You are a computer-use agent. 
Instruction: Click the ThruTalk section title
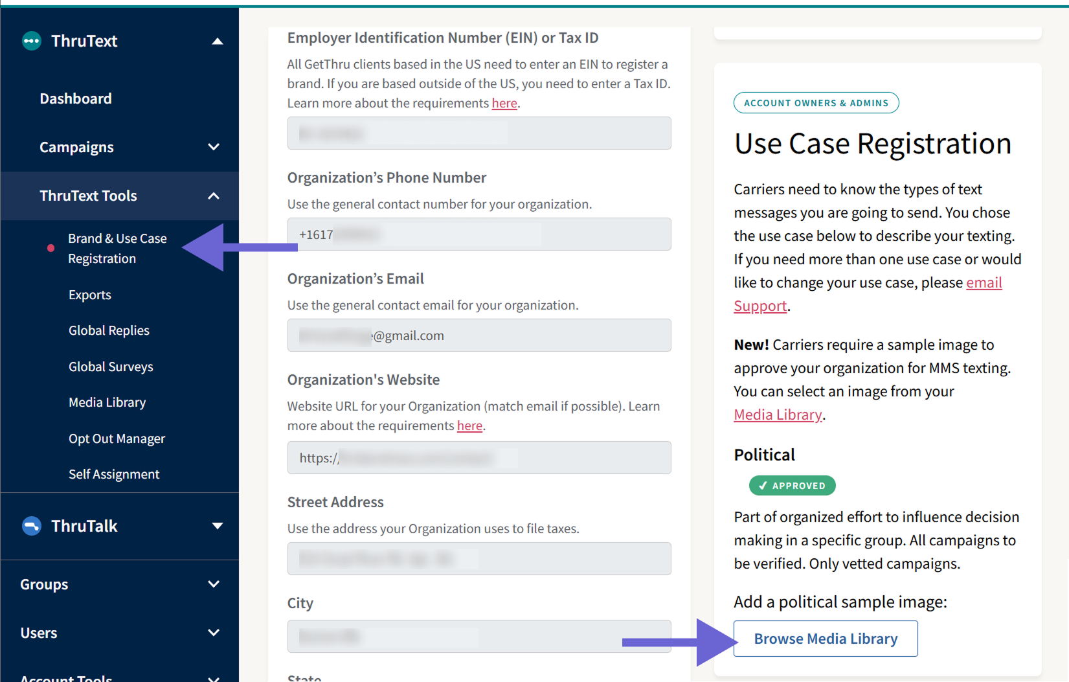[x=84, y=526]
